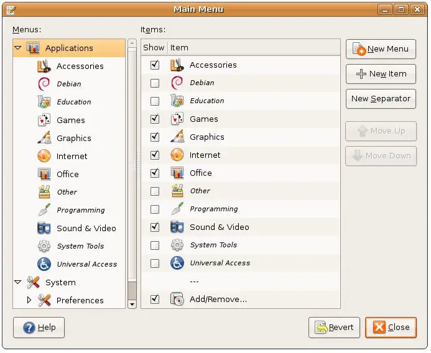Click the Internet globe icon in Menus tree
Image resolution: width=431 pixels, height=353 pixels.
44,156
